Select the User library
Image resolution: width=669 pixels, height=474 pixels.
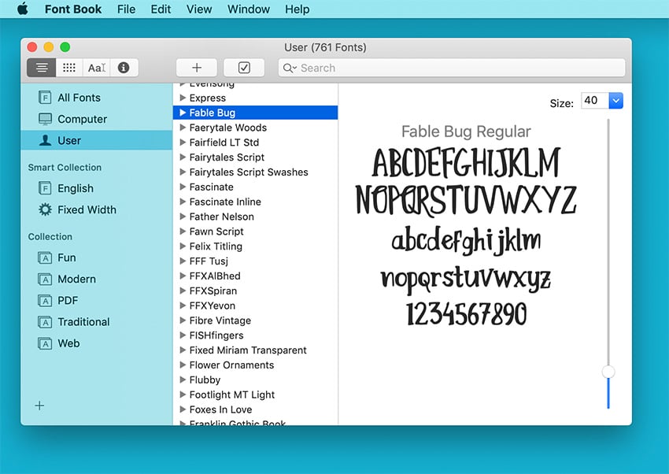coord(97,140)
